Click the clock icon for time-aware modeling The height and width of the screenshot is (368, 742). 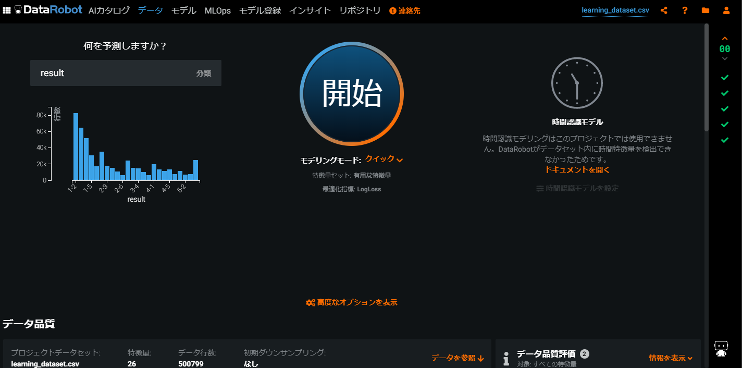[x=577, y=83]
